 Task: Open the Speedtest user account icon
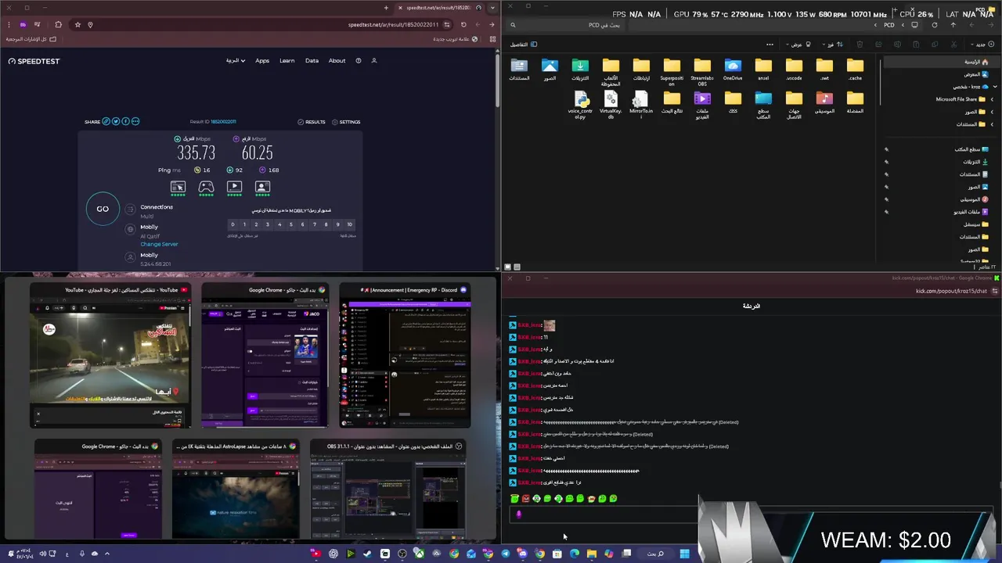point(374,60)
